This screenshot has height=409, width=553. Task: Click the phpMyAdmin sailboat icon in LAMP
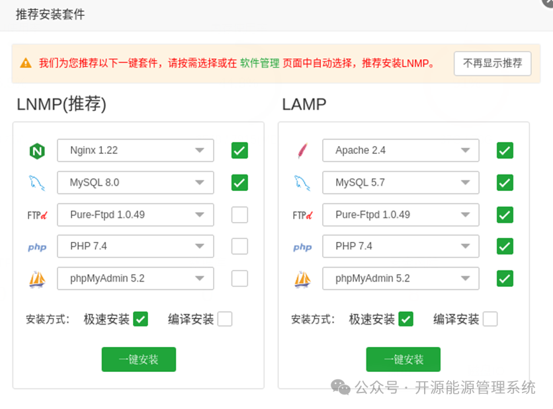302,279
